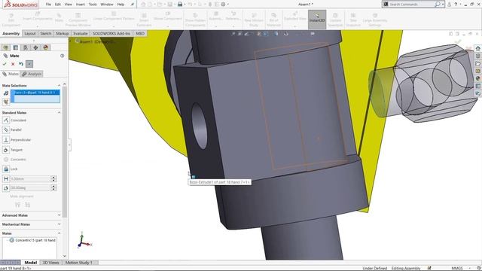Select the Tangent mate icon

tap(6, 150)
